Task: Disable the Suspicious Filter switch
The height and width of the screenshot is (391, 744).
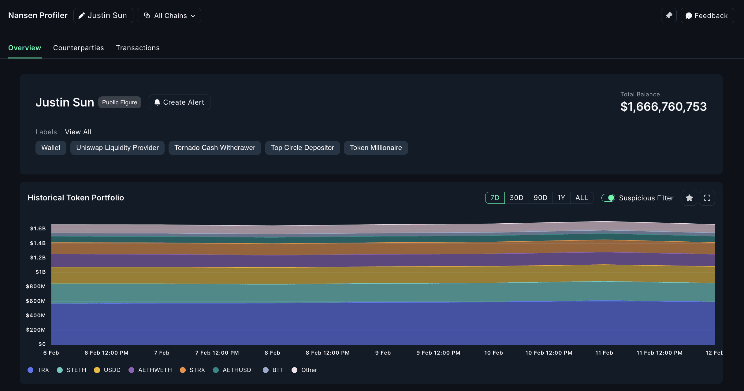Action: tap(608, 198)
